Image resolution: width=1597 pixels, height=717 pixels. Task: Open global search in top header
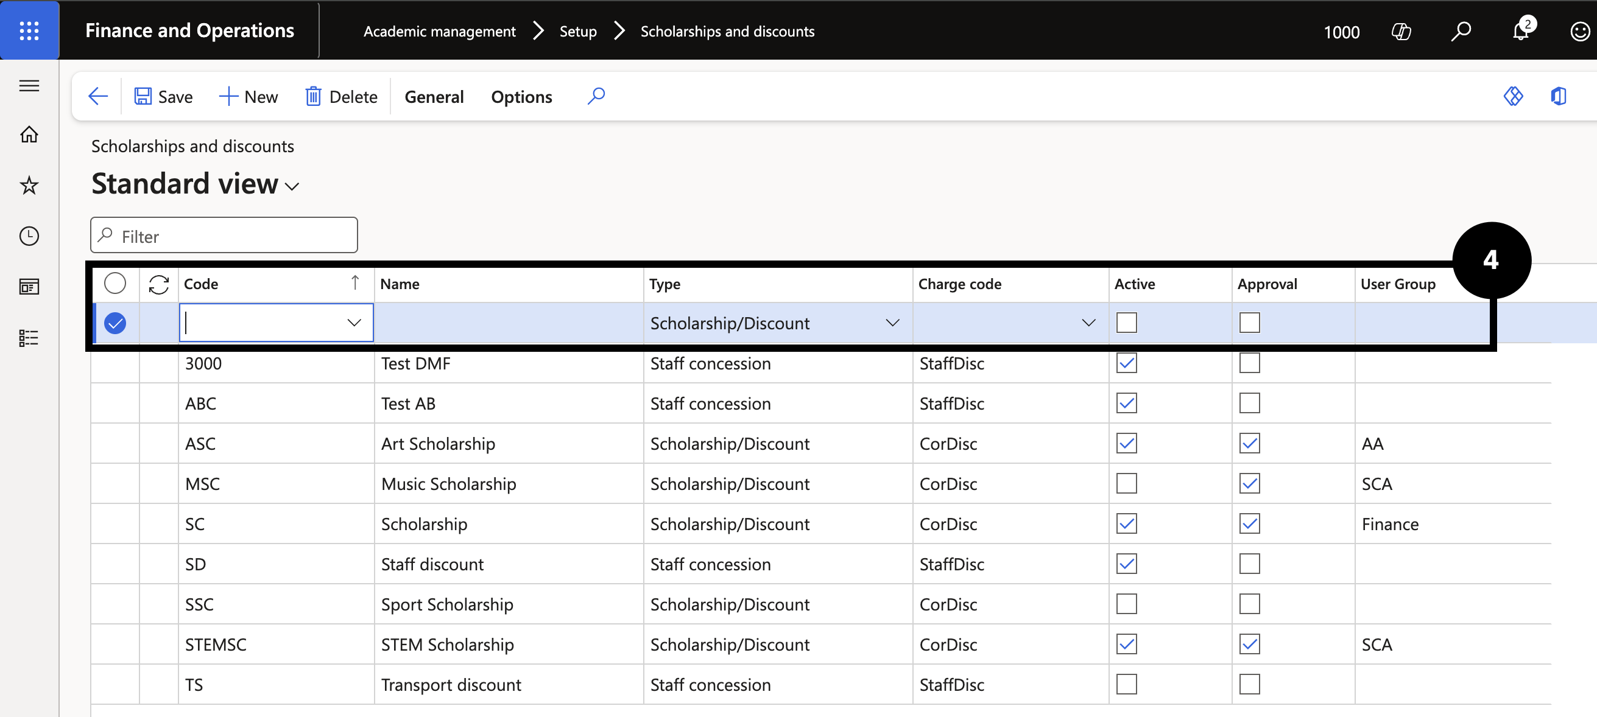(x=1461, y=31)
